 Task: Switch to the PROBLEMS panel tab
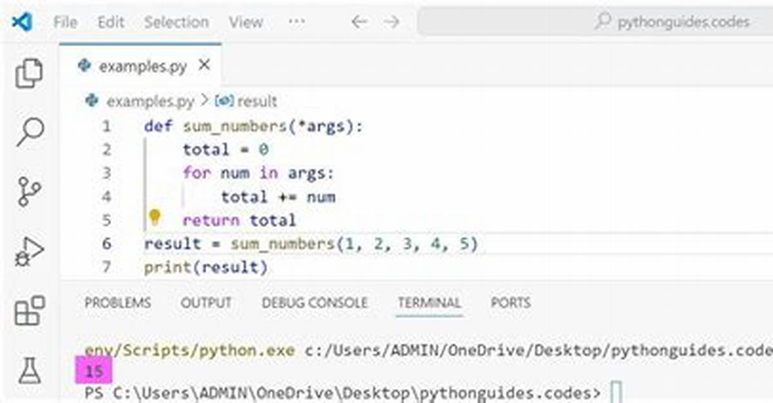(118, 303)
